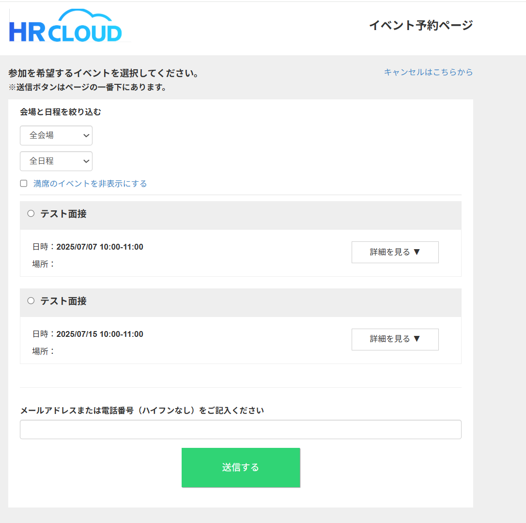Click the 満席のイベントを非表示にする label text
526x523 pixels.
click(x=90, y=184)
